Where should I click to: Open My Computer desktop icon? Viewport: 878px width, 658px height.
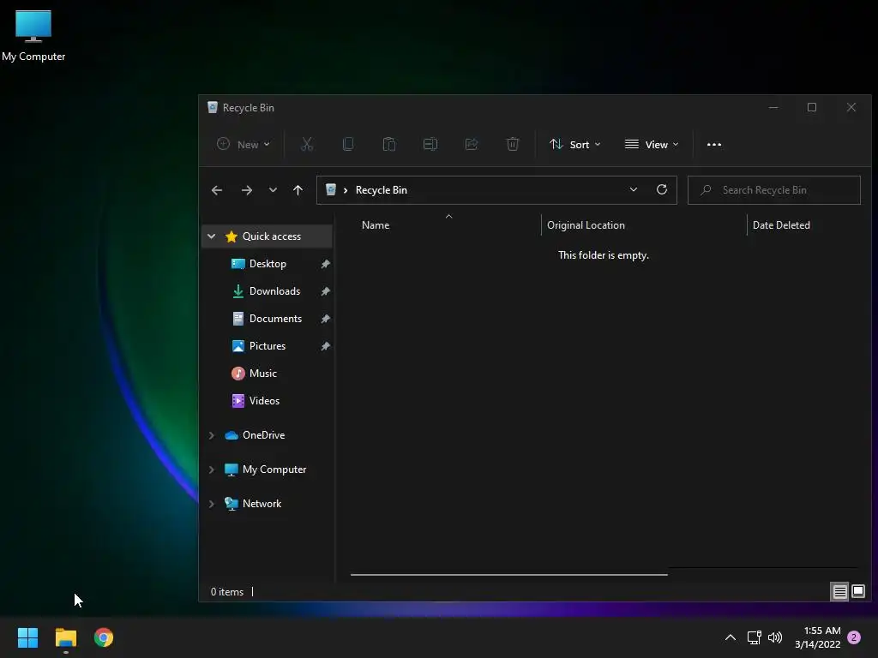click(33, 34)
